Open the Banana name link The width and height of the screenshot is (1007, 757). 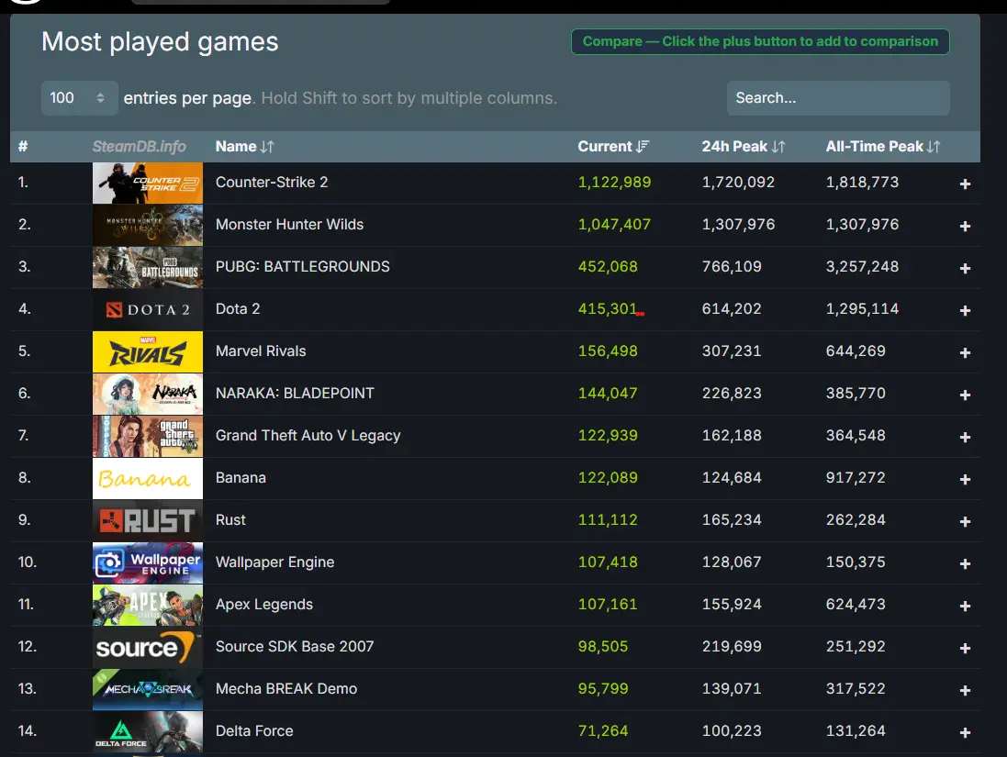pyautogui.click(x=241, y=478)
